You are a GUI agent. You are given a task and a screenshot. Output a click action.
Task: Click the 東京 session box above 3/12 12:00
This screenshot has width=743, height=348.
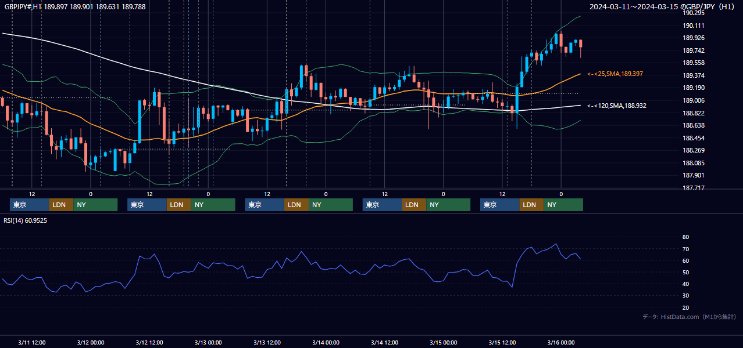[147, 205]
